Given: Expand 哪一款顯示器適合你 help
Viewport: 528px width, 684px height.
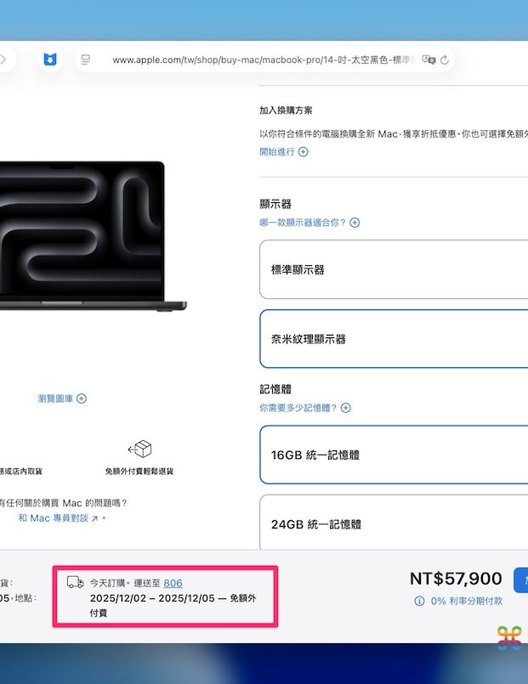Looking at the screenshot, I should (309, 223).
